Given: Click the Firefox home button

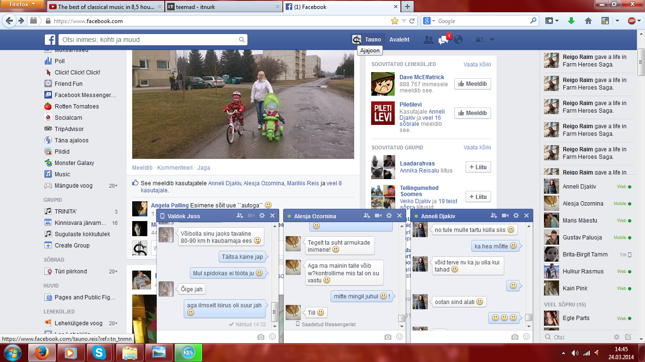Looking at the screenshot, I should click(x=588, y=21).
